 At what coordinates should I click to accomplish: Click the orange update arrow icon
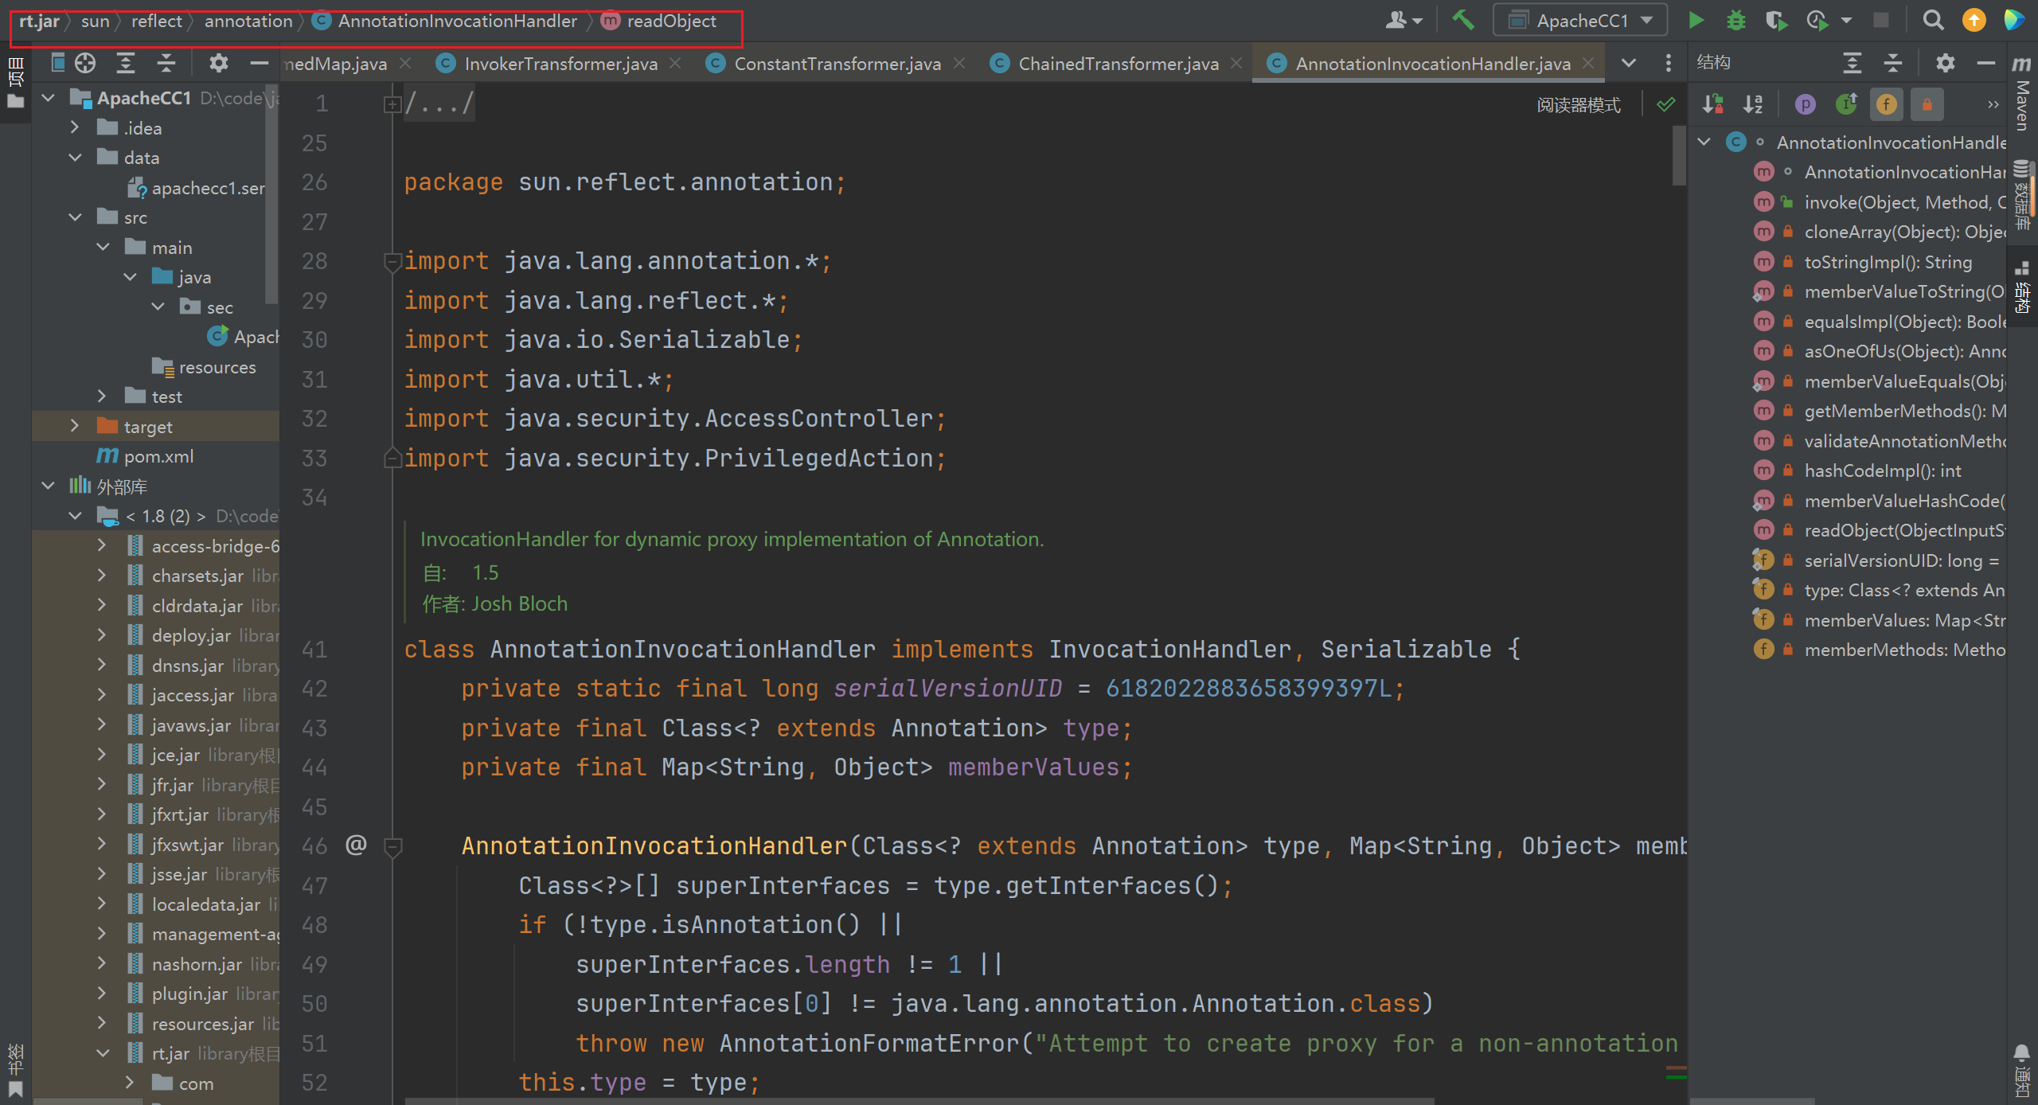1974,21
